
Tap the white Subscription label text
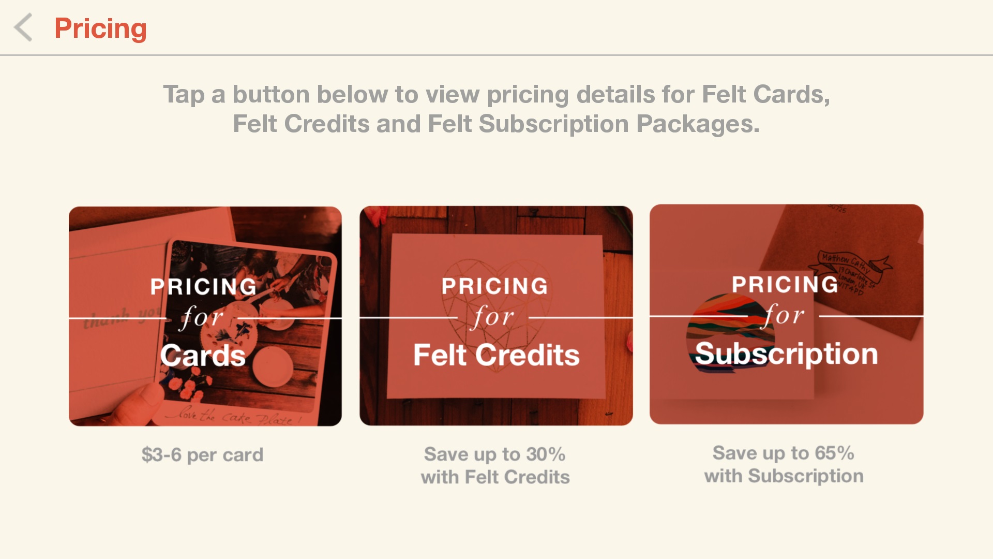pos(786,354)
